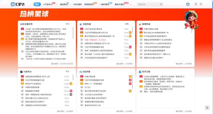The height and width of the screenshot is (114, 213).
Task: Open 星际访客3I/ATLAS抵达近日点
Action: tap(37, 98)
